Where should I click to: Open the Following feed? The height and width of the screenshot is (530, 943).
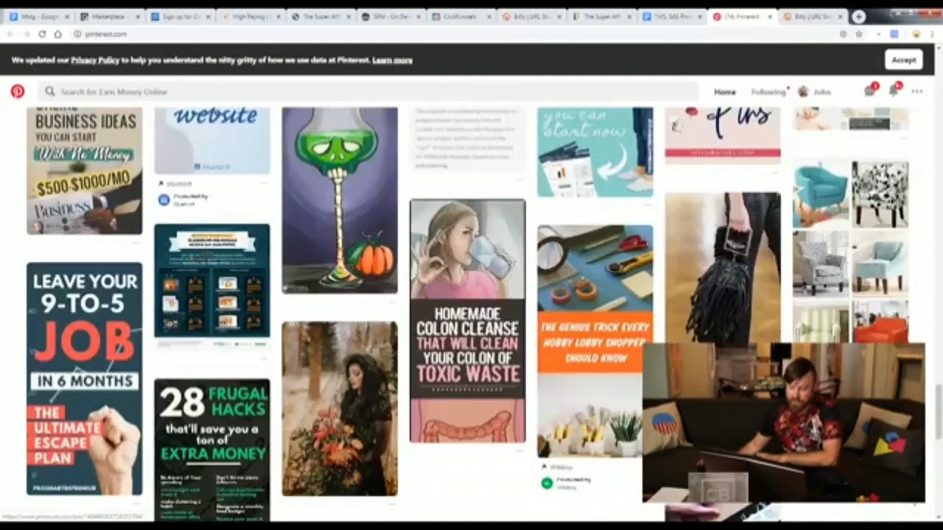pyautogui.click(x=768, y=92)
